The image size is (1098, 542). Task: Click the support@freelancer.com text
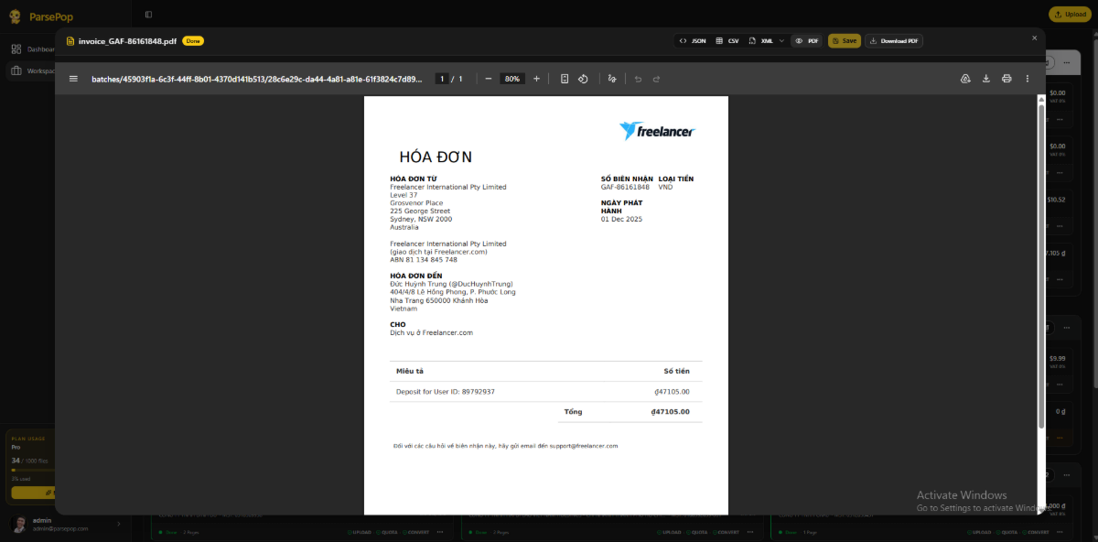584,446
